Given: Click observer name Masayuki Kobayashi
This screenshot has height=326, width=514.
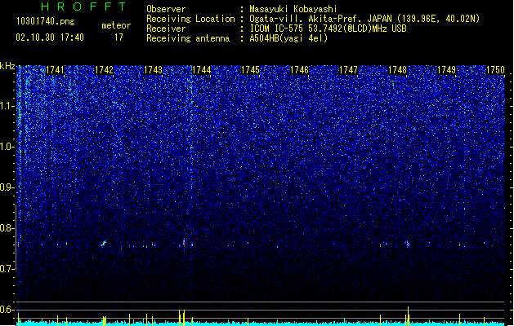Looking at the screenshot, I should pyautogui.click(x=293, y=9).
